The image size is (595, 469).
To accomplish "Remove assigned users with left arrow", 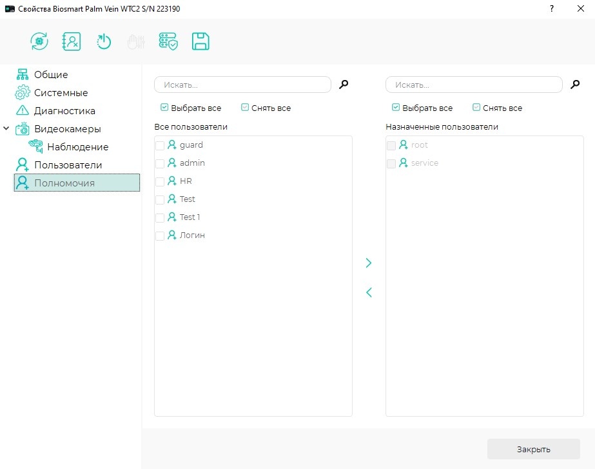I will 369,292.
